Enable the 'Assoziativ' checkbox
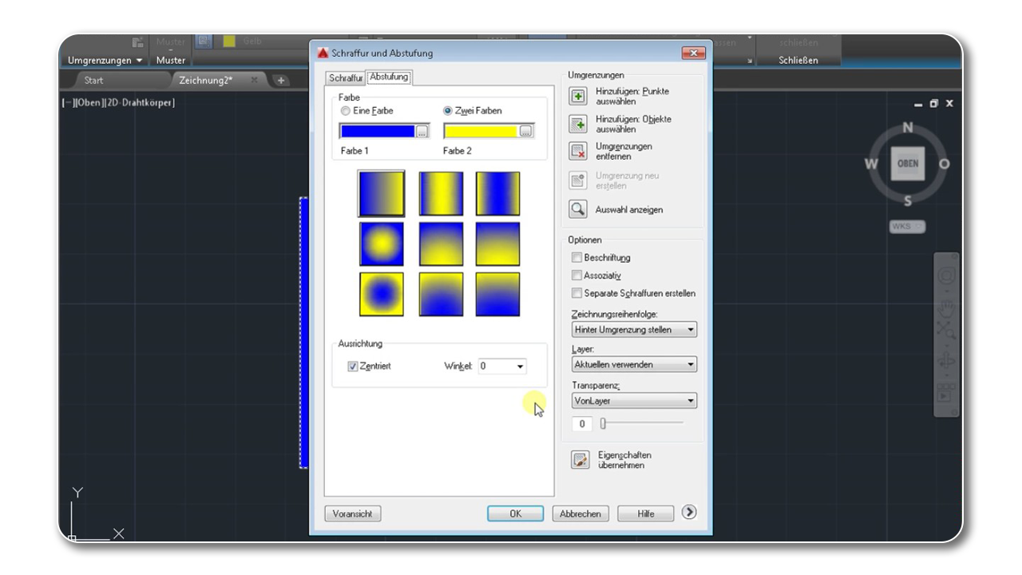1022x575 pixels. 576,276
